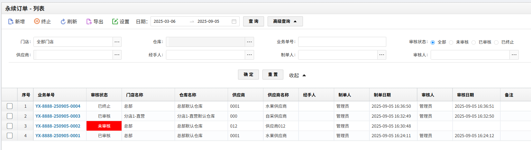Open the 经手人 lookup ellipsis button
This screenshot has height=150, width=531.
[250, 55]
